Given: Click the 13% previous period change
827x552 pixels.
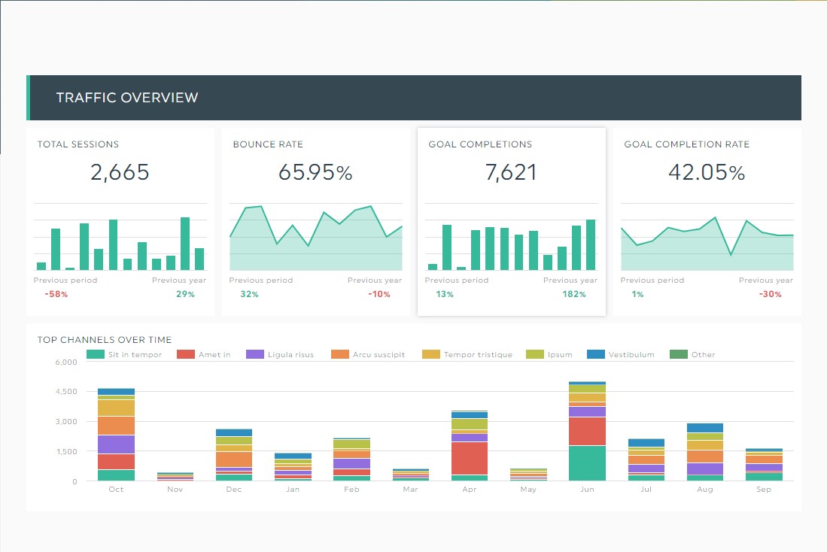Looking at the screenshot, I should [445, 294].
